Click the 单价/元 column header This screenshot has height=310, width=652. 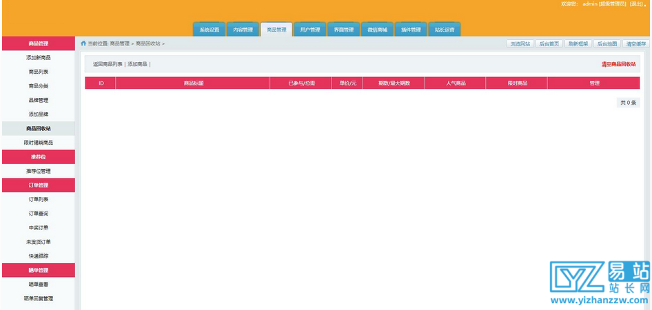pyautogui.click(x=347, y=83)
